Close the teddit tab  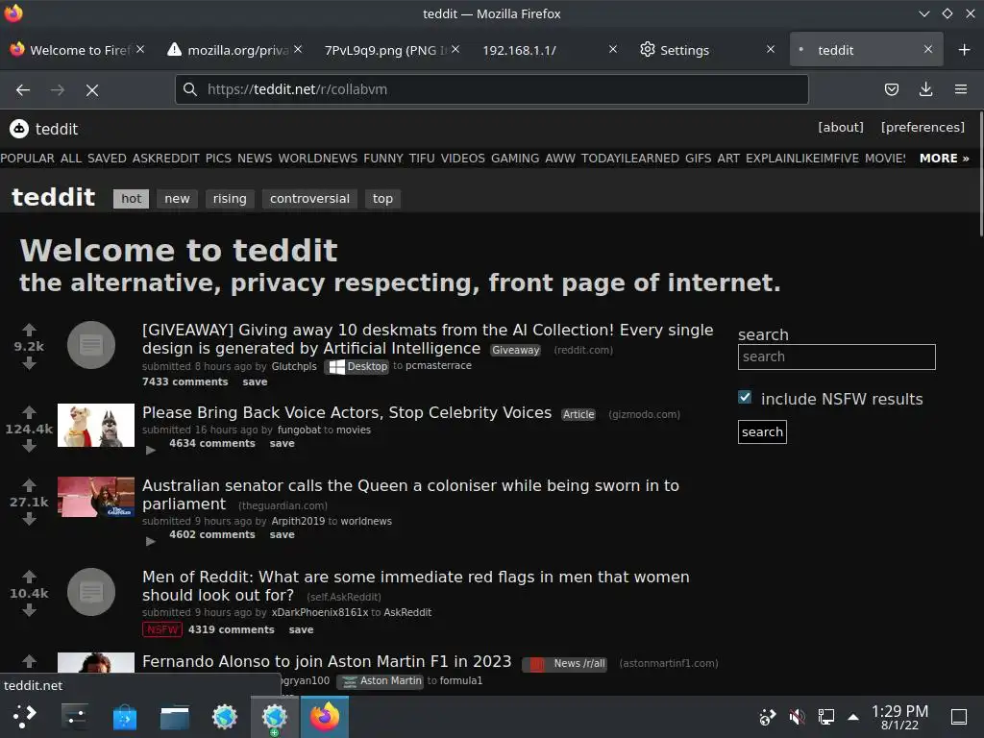928,49
